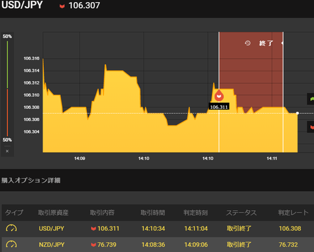
Task: Click the upper 50% sentiment label
Action: click(7, 36)
